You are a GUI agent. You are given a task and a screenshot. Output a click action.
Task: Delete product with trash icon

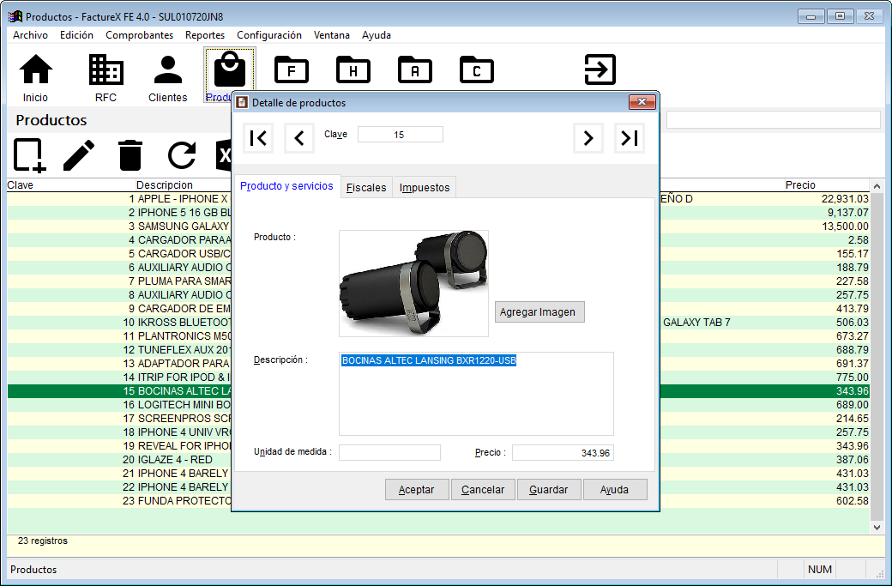point(130,154)
